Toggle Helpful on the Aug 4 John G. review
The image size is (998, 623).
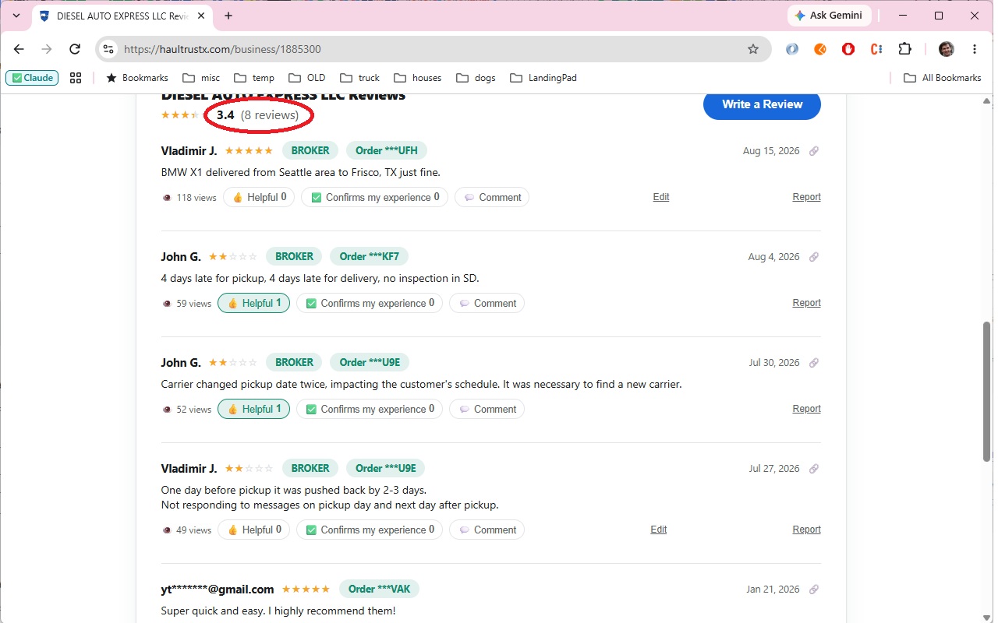pos(253,303)
